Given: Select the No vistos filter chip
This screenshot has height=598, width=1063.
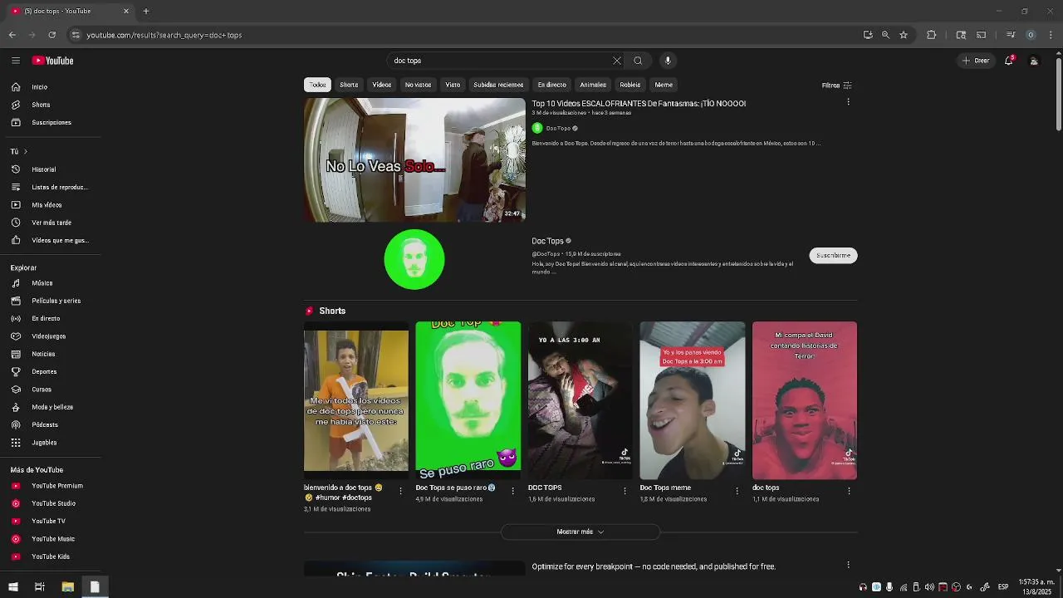Looking at the screenshot, I should pos(418,85).
